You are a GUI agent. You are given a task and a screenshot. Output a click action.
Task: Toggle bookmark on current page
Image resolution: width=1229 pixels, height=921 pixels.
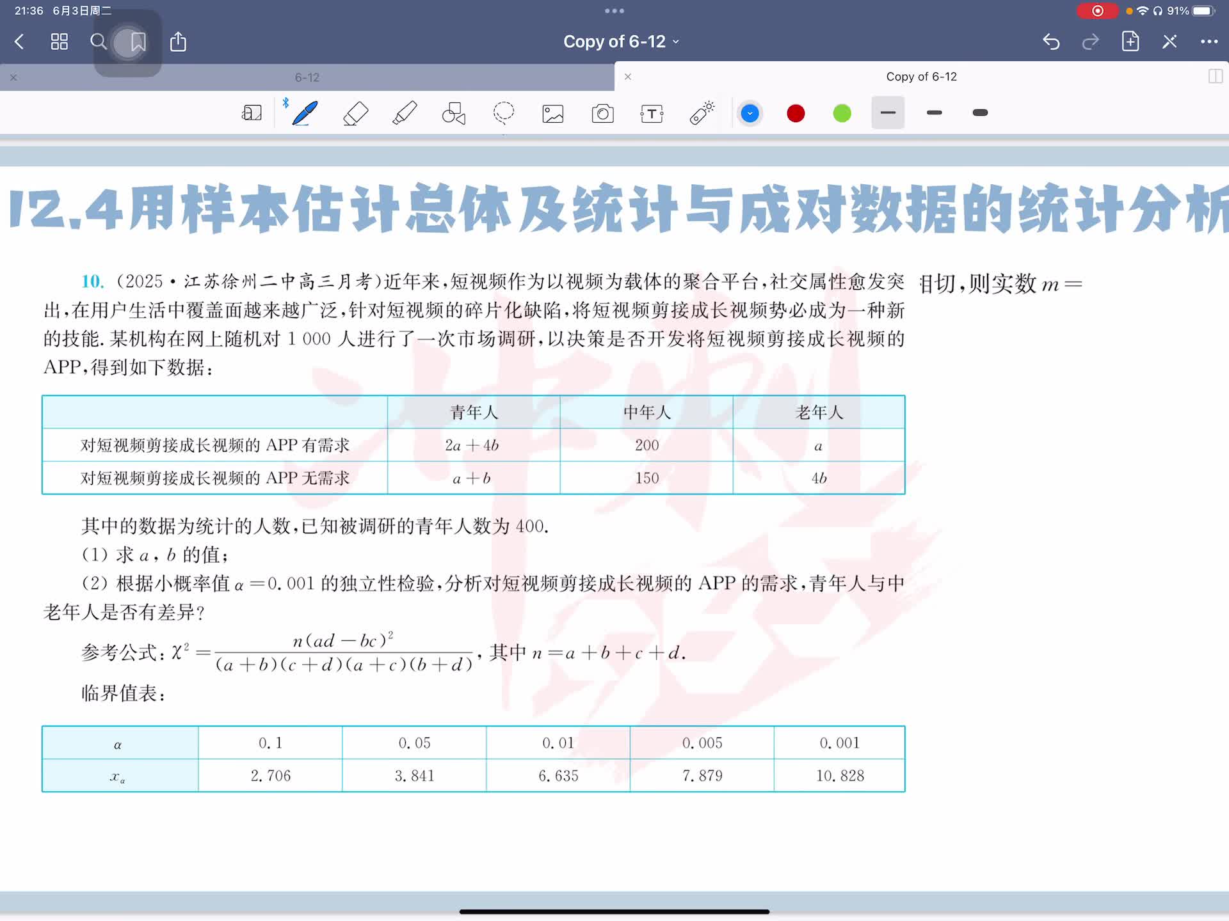click(138, 42)
